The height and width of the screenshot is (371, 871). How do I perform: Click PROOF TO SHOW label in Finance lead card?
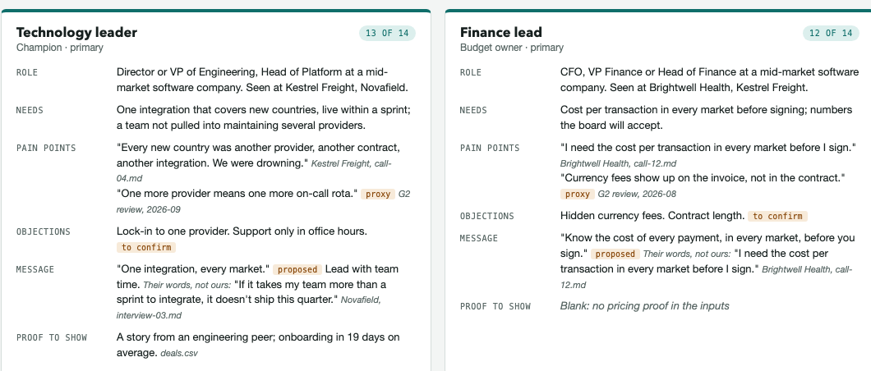pos(495,306)
